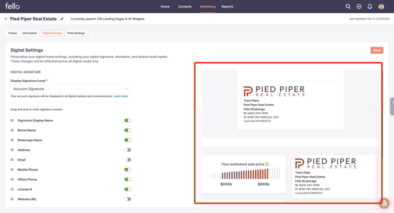
Task: Switch off Brokerage Name toggle
Action: pos(128,140)
